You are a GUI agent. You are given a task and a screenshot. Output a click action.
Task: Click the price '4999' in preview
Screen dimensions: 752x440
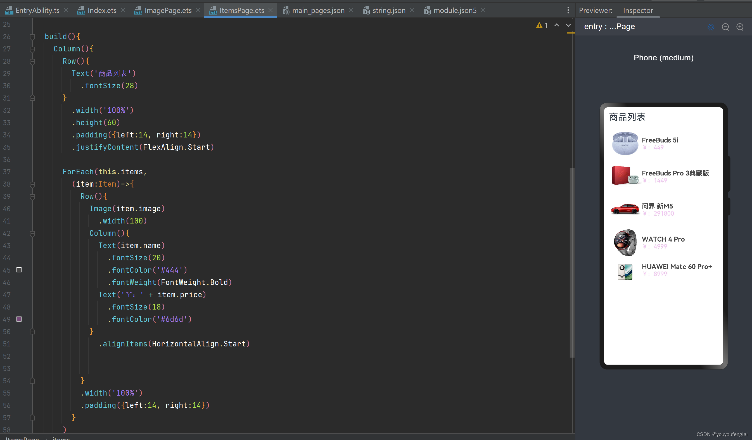click(x=660, y=247)
